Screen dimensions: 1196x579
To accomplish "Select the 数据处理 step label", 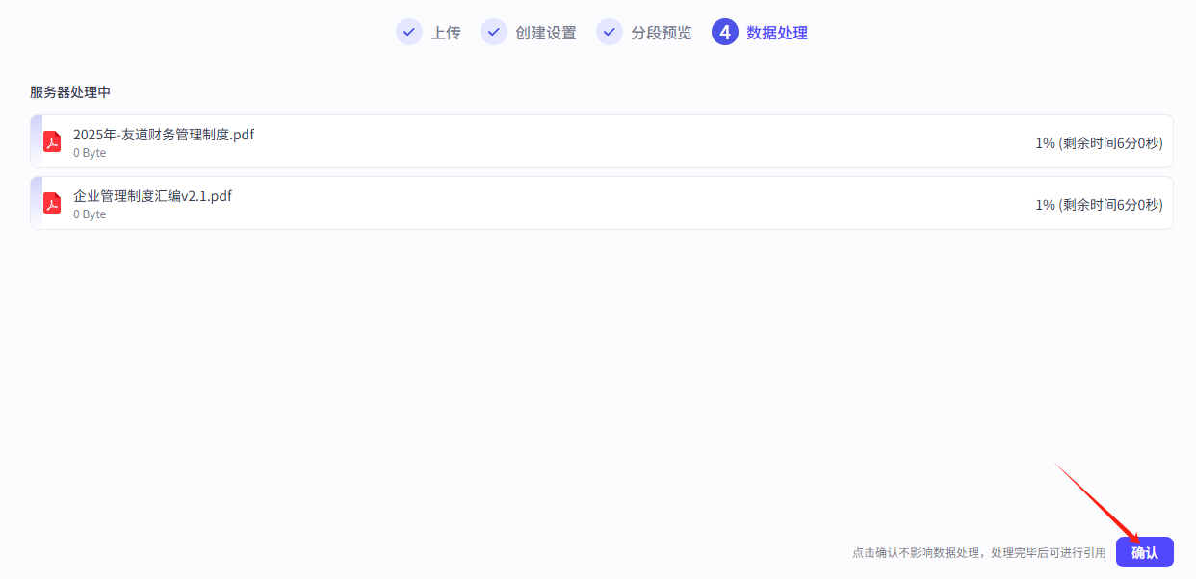I will (777, 33).
